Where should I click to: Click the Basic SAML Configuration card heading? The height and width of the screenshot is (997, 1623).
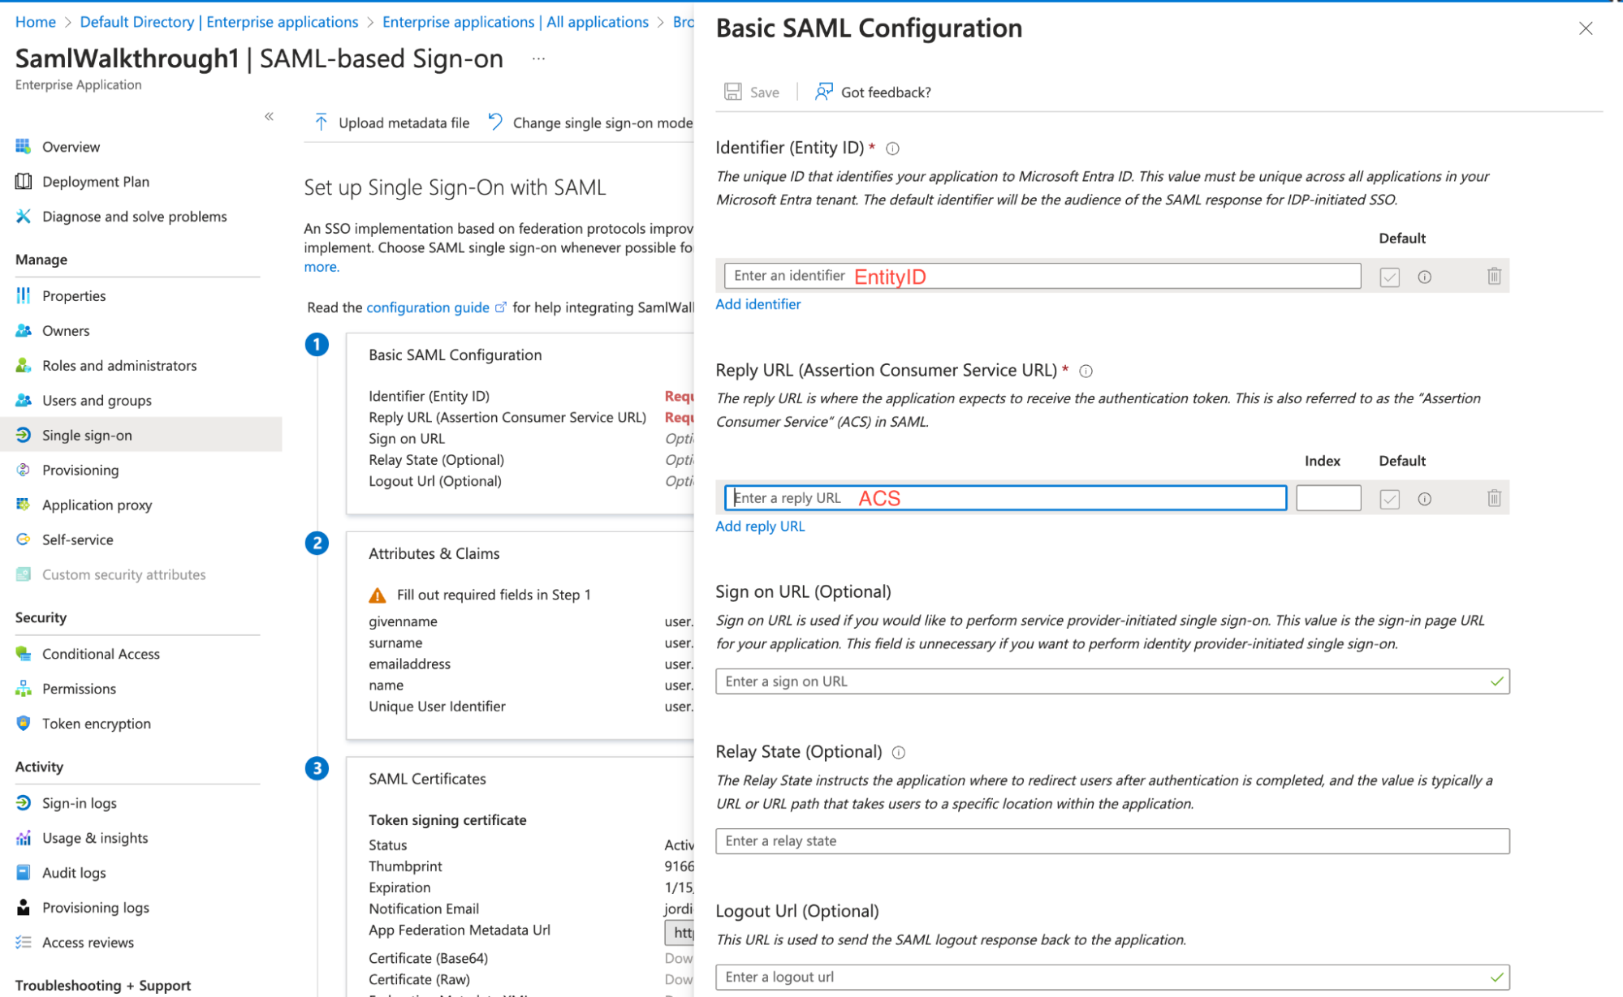tap(455, 355)
